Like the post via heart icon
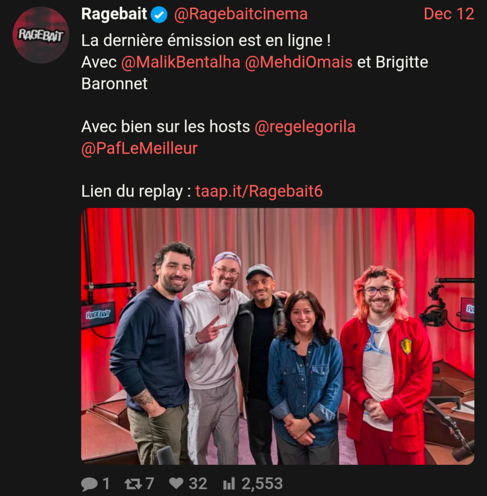The height and width of the screenshot is (496, 487). click(176, 483)
